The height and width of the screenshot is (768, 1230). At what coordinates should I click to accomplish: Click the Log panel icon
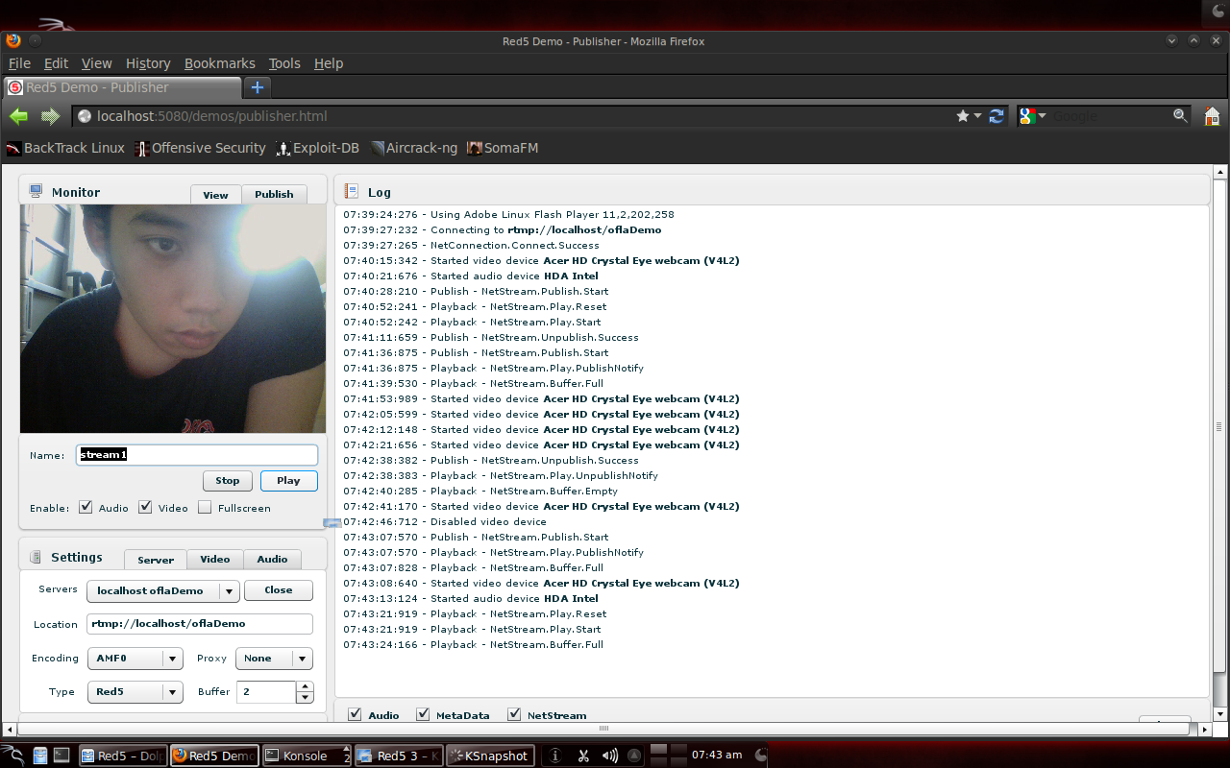pyautogui.click(x=352, y=191)
